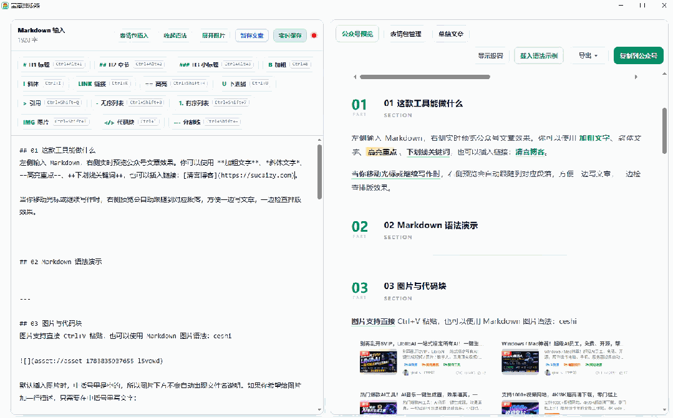Click down arrow of editor scrollbar

point(320,410)
